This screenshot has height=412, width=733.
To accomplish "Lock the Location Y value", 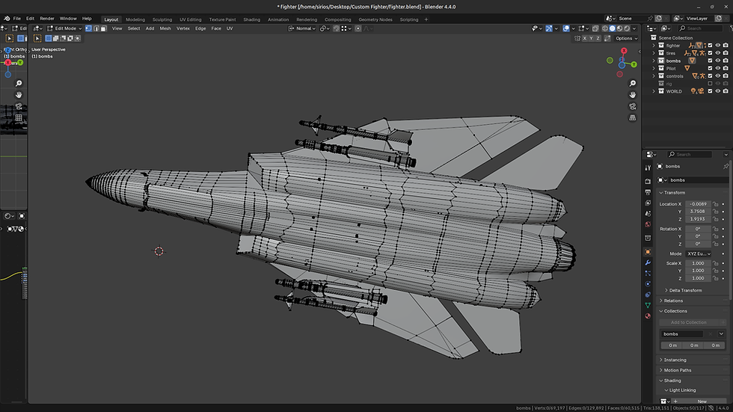I will point(716,212).
